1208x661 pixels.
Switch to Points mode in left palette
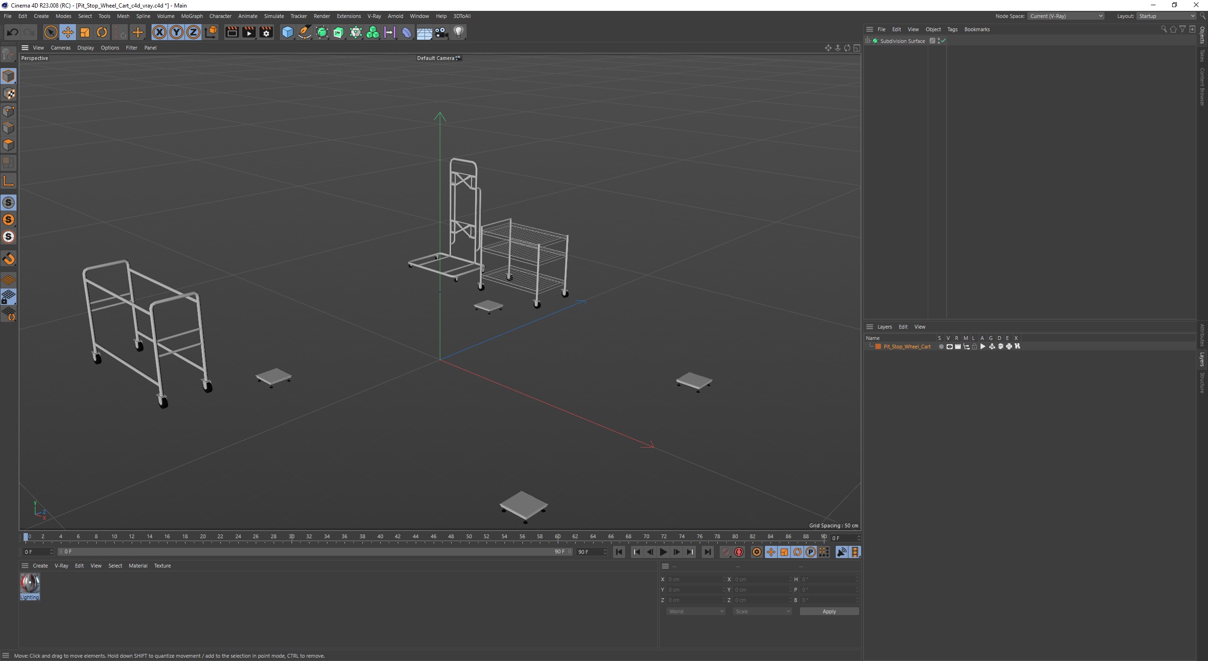tap(8, 111)
